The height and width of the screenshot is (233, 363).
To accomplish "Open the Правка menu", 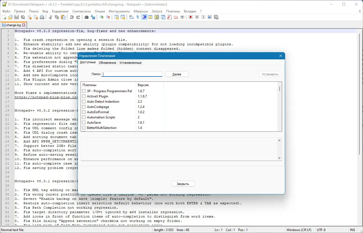I will (x=20, y=11).
